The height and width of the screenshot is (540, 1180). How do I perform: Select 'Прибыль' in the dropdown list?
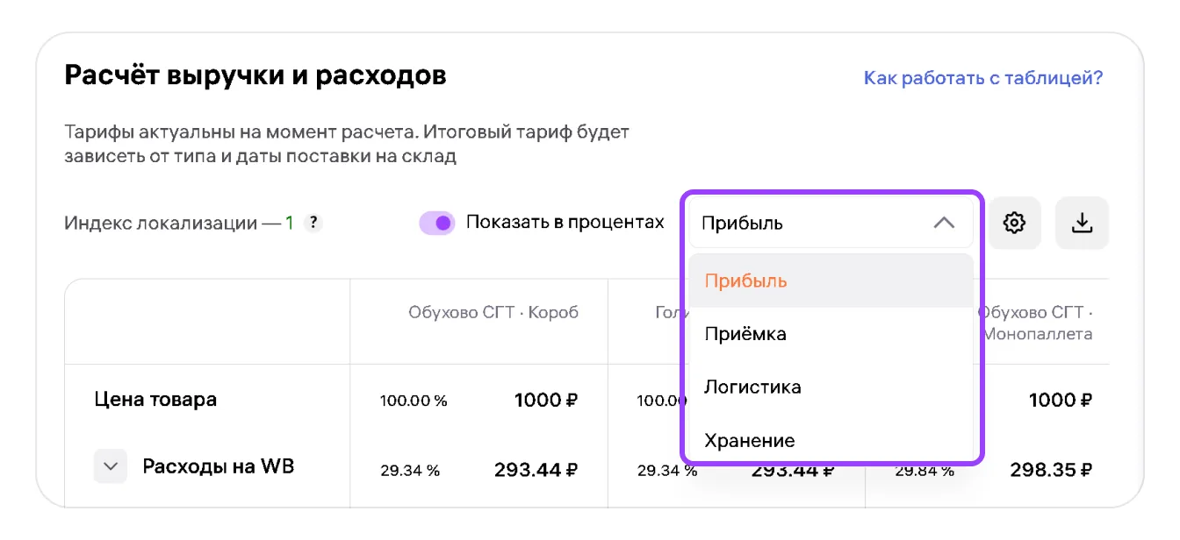click(745, 281)
